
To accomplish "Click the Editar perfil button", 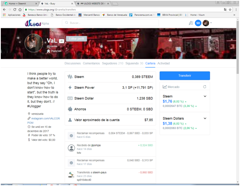I will click(x=76, y=39).
